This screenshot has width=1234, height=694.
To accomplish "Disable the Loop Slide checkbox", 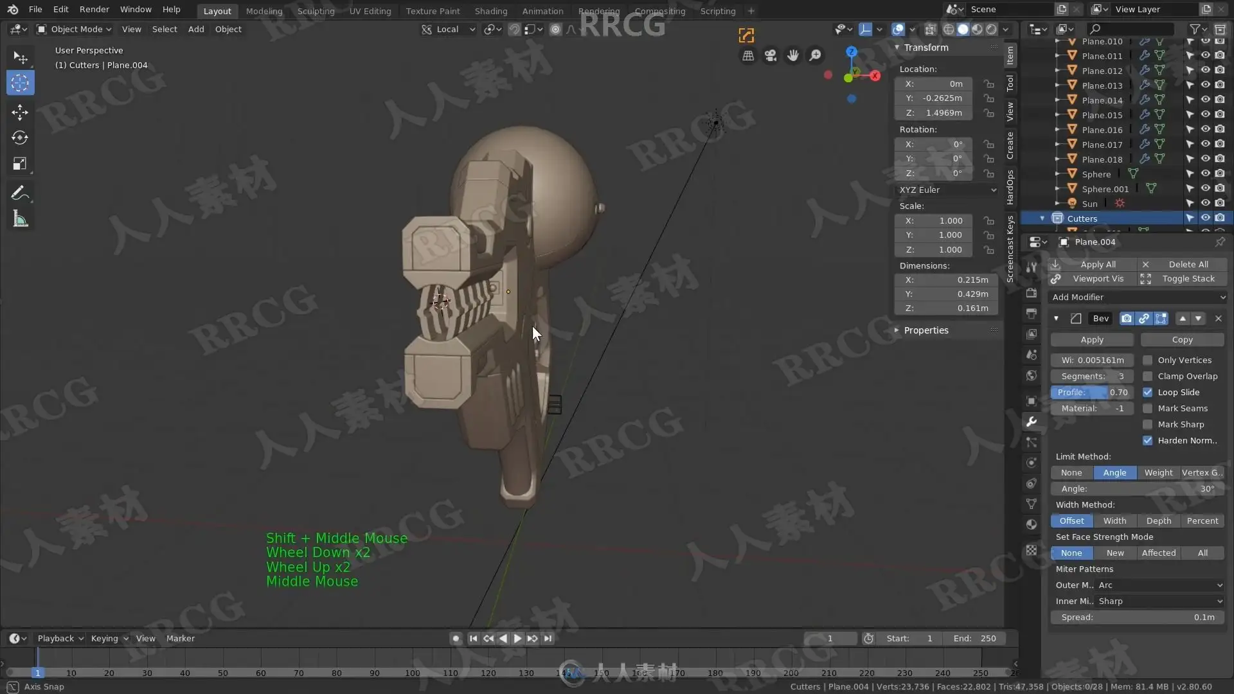I will (1147, 392).
